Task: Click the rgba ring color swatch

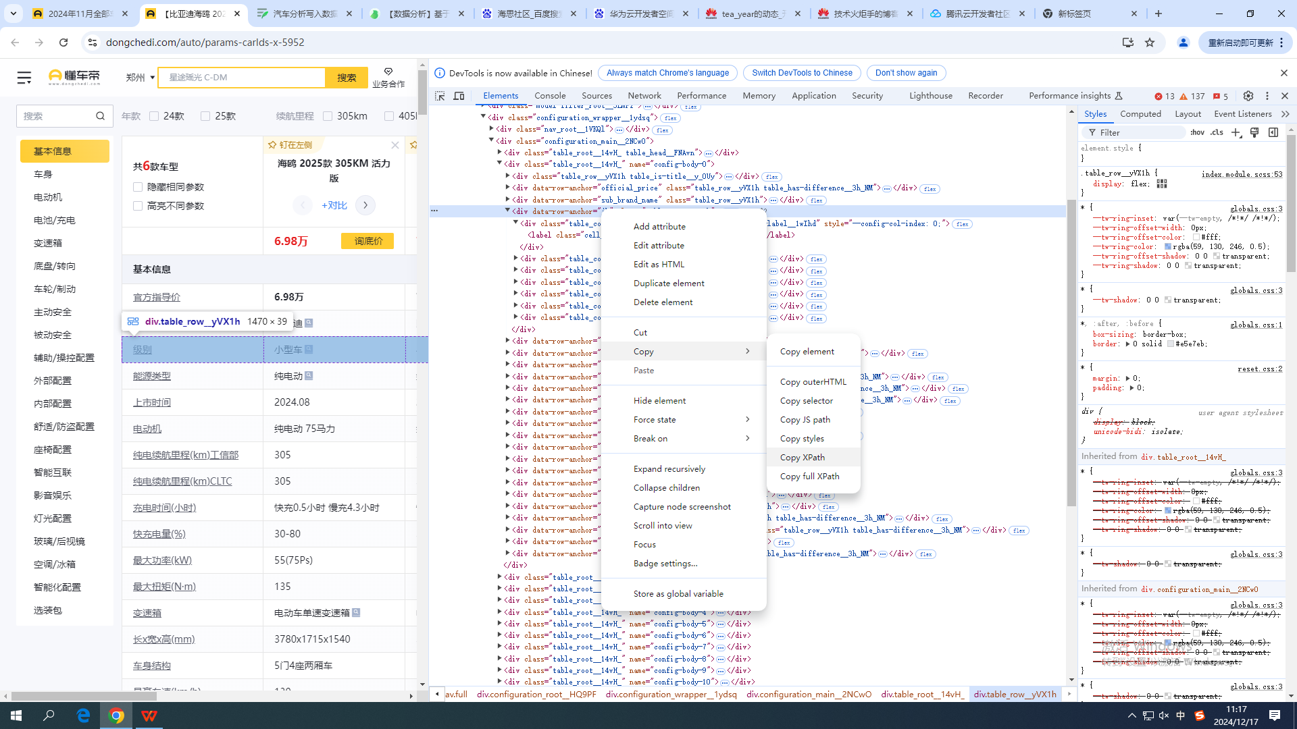Action: point(1168,246)
